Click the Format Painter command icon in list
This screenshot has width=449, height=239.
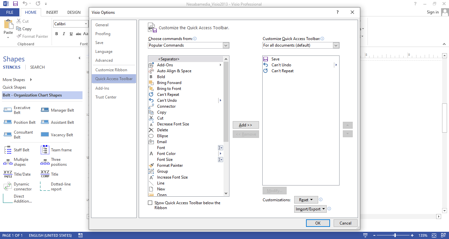pos(151,165)
